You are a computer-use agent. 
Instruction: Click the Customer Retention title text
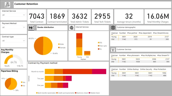coord(26,4)
